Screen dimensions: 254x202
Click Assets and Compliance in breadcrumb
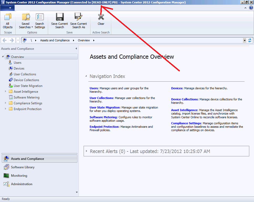[x=55, y=40]
